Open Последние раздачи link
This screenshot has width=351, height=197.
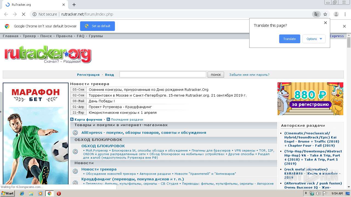click(127, 120)
